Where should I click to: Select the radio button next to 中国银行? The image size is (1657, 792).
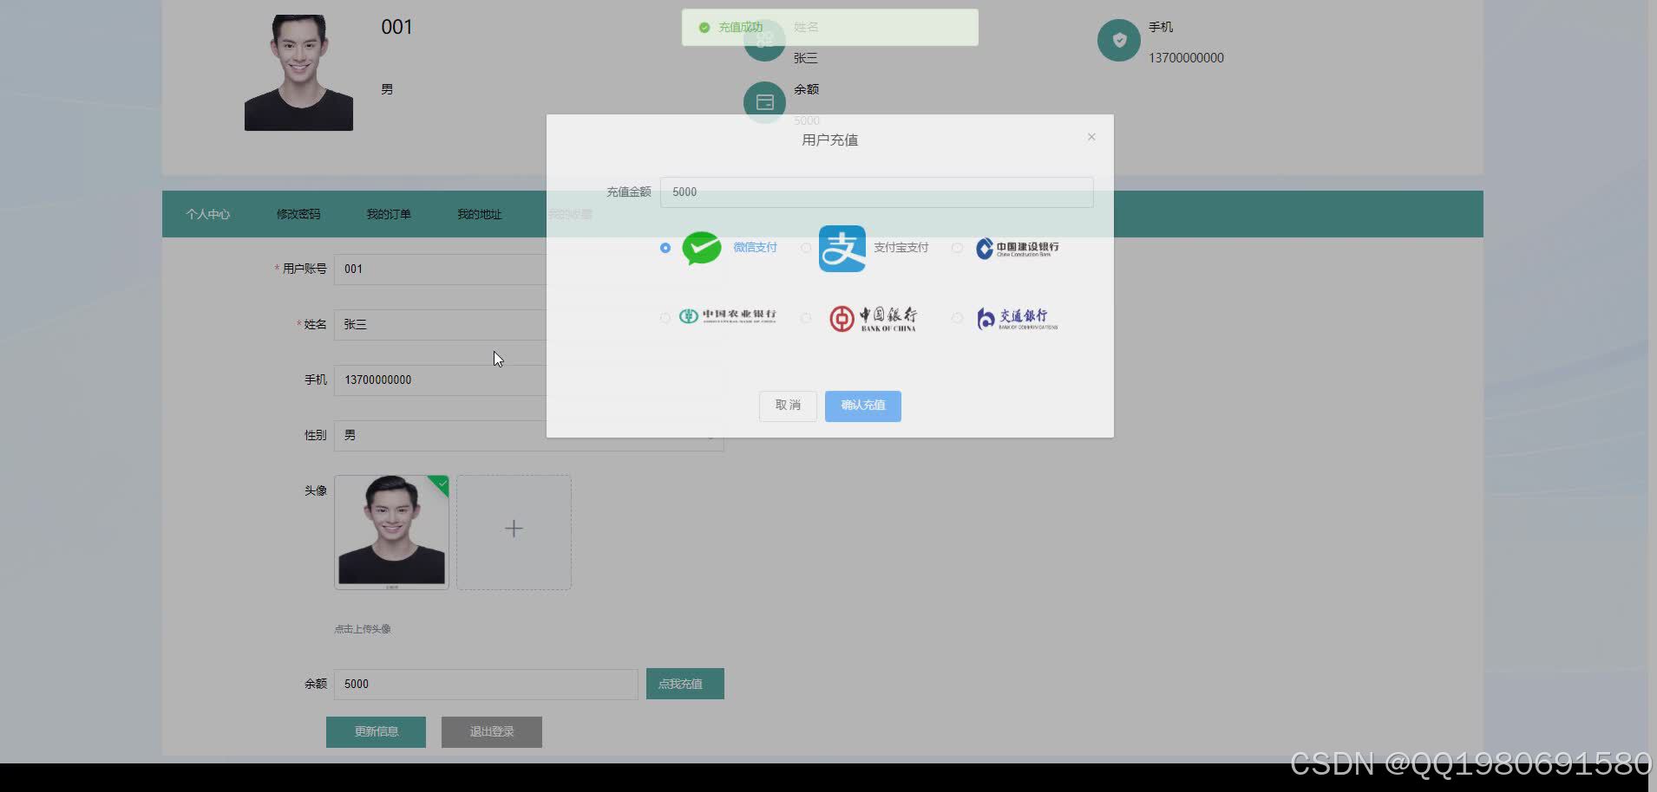click(806, 318)
